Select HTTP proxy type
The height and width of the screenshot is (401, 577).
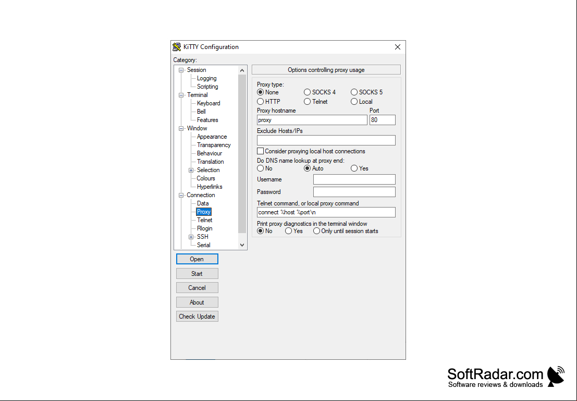260,102
